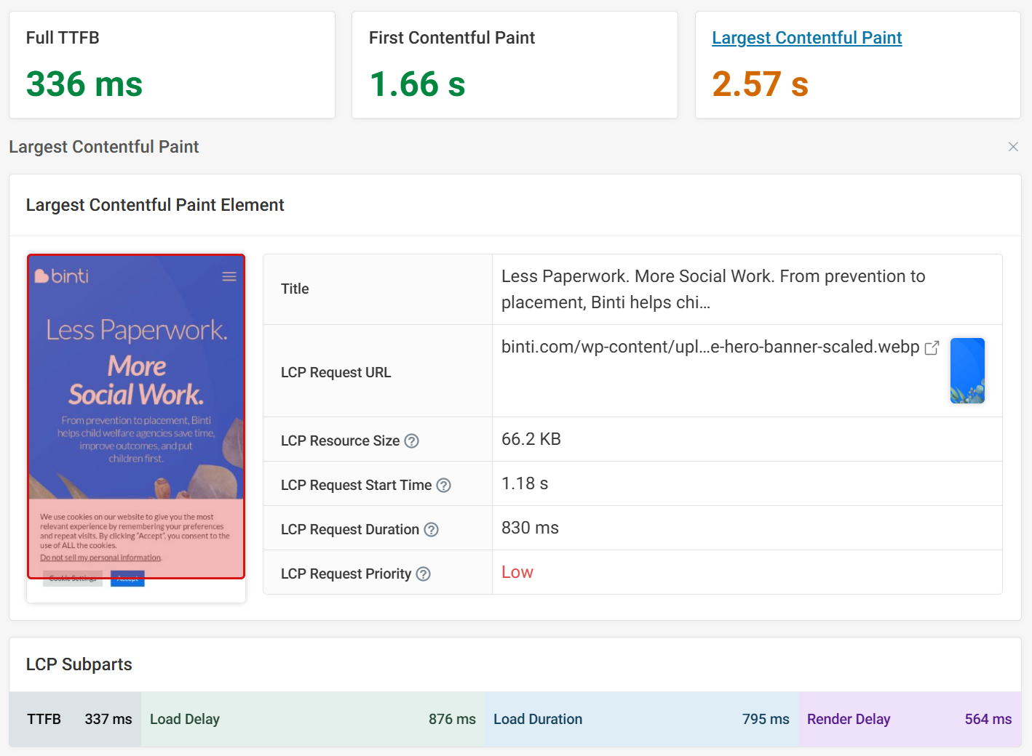This screenshot has width=1032, height=756.
Task: View help tooltip for LCP Request Duration
Action: click(x=432, y=529)
